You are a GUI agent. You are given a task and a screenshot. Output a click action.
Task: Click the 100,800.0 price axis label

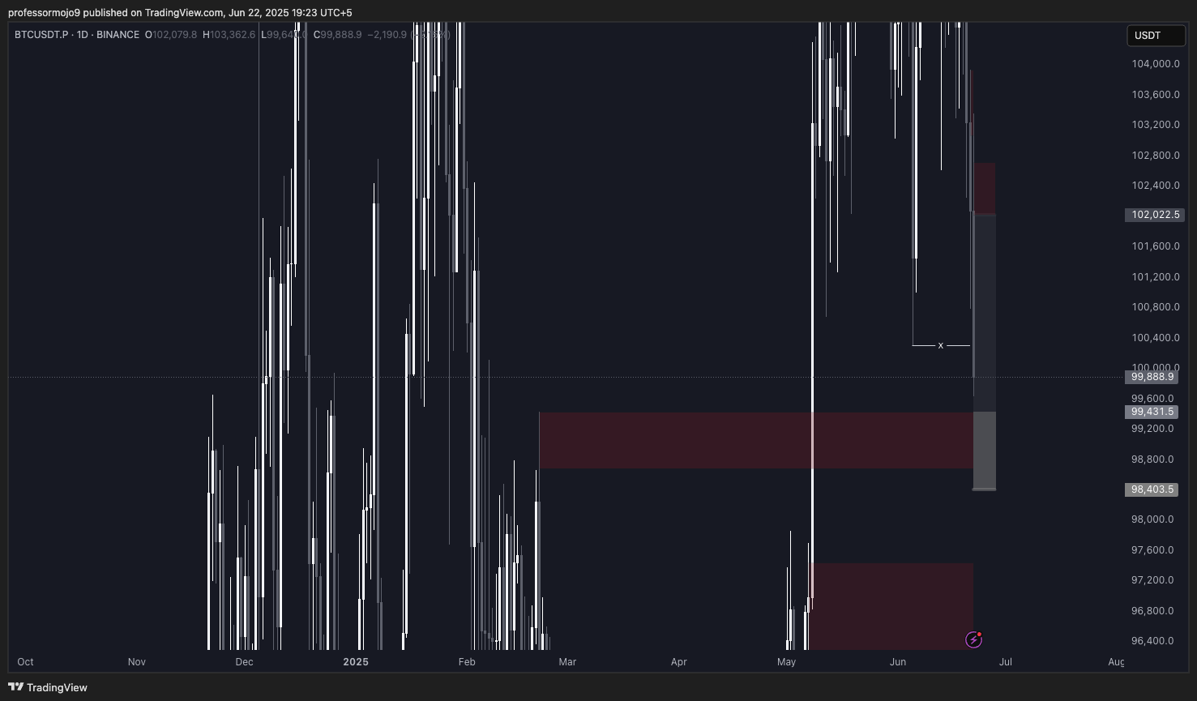1155,307
